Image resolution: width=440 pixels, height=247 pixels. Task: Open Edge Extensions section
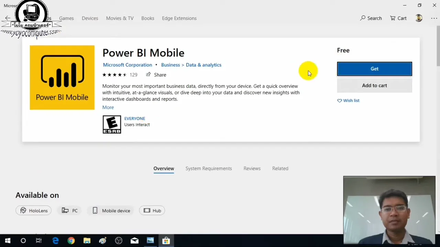point(179,18)
